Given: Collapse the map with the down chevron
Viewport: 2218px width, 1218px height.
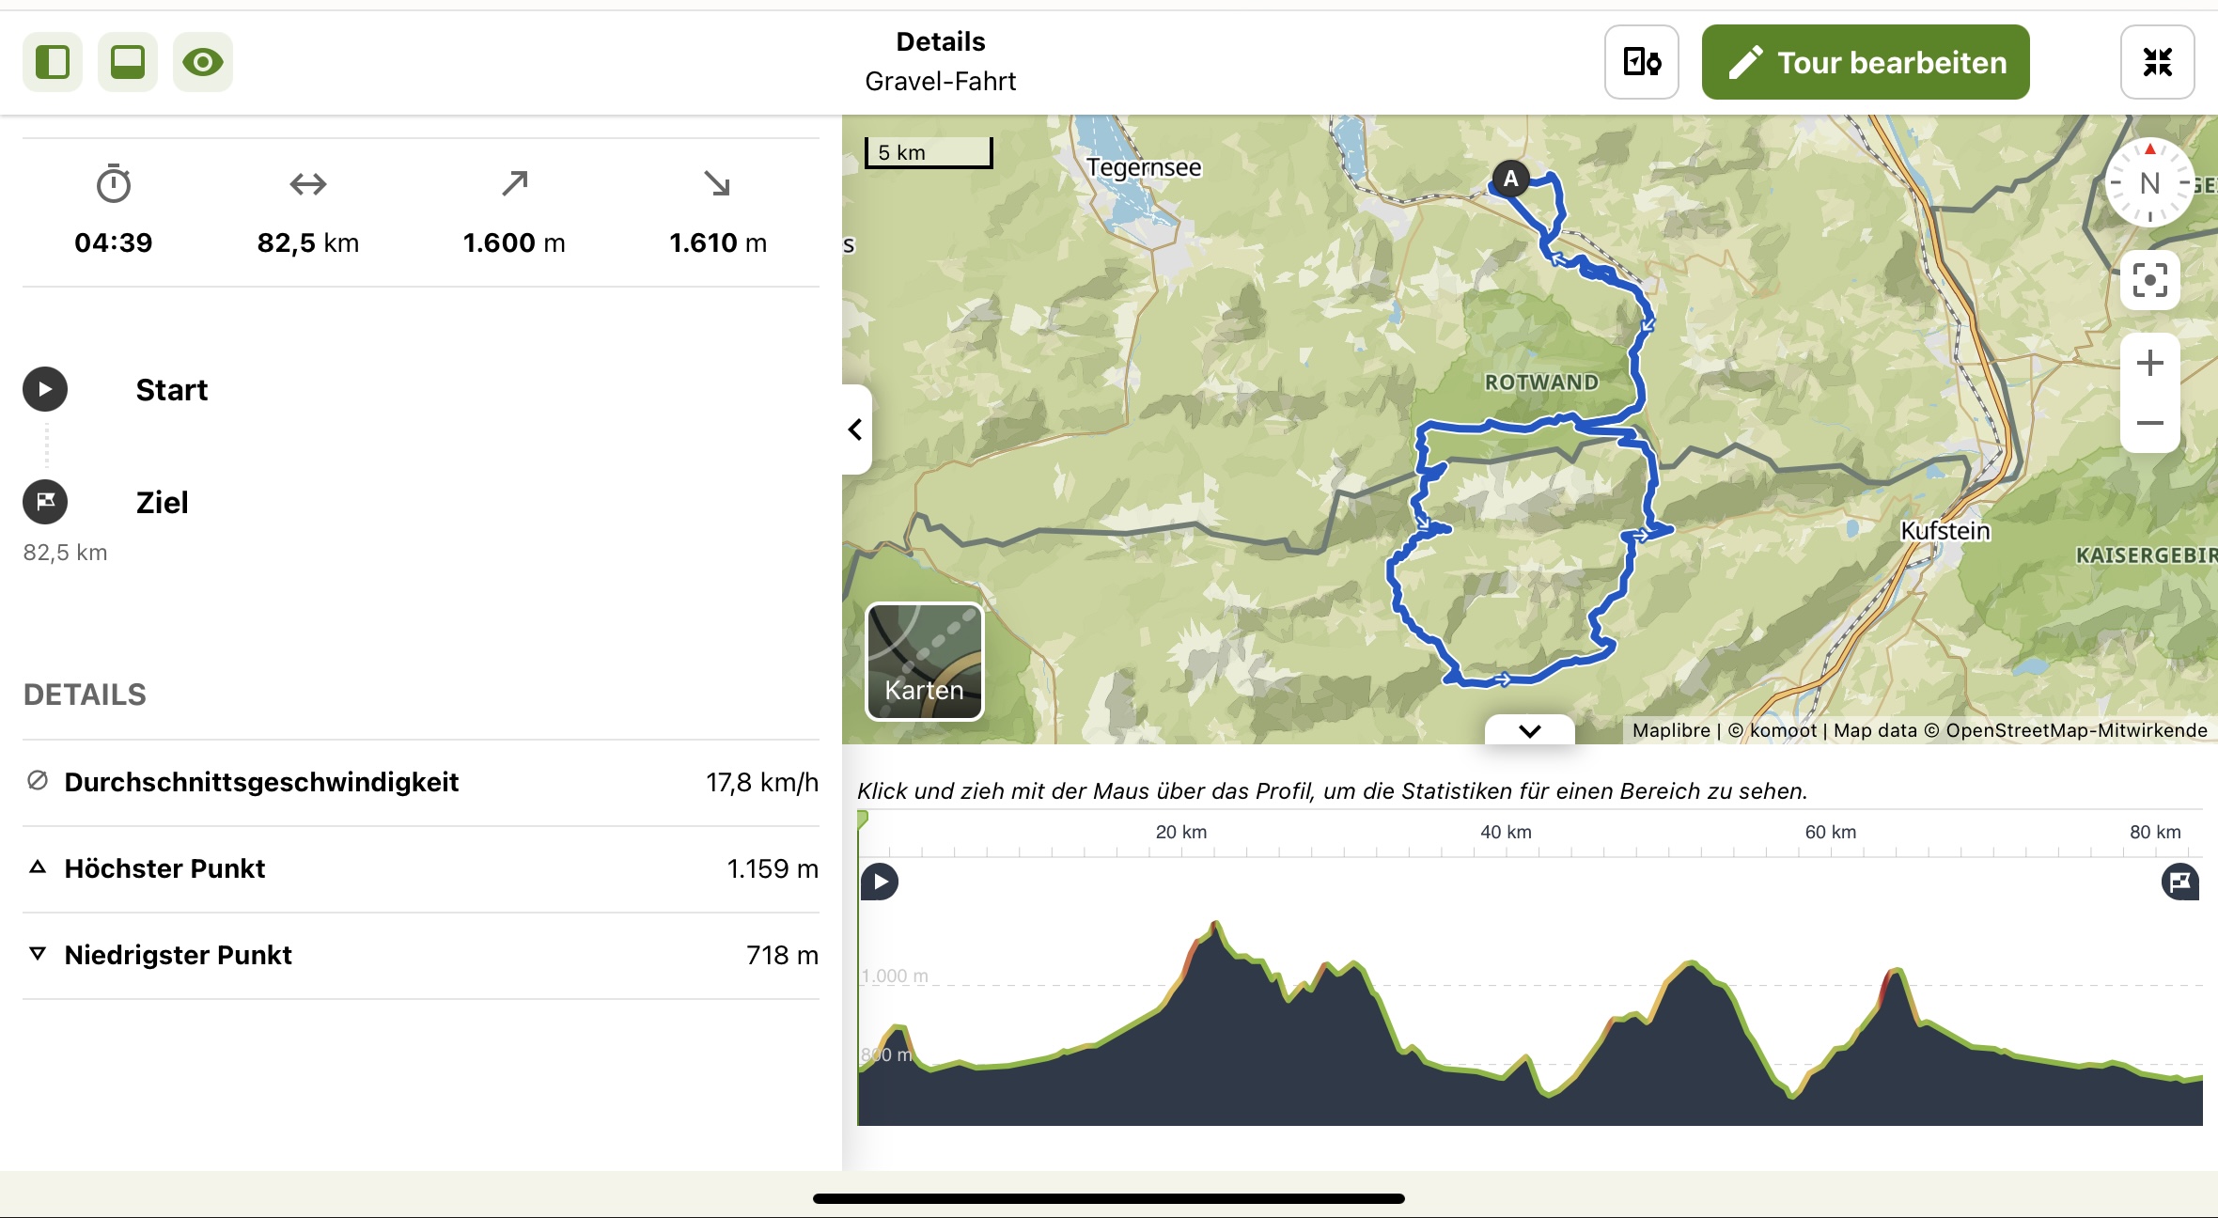Looking at the screenshot, I should point(1530,730).
